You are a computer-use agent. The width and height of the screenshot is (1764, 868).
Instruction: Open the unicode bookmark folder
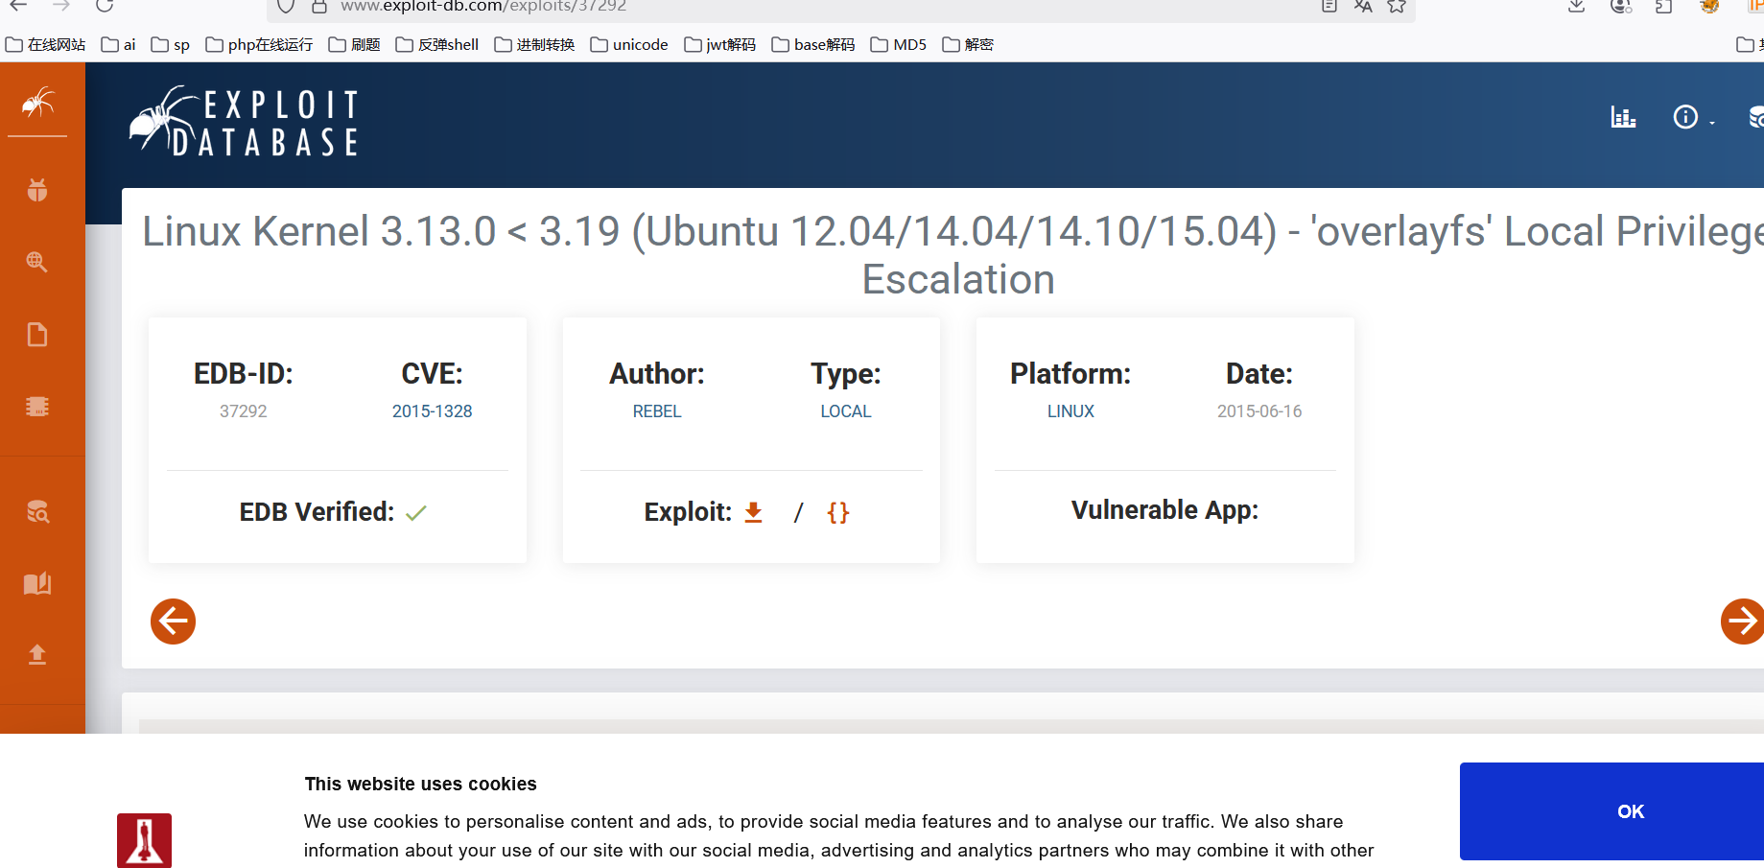click(x=629, y=44)
